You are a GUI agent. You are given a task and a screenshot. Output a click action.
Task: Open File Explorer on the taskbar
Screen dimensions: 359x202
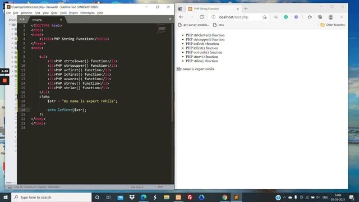pos(167,197)
